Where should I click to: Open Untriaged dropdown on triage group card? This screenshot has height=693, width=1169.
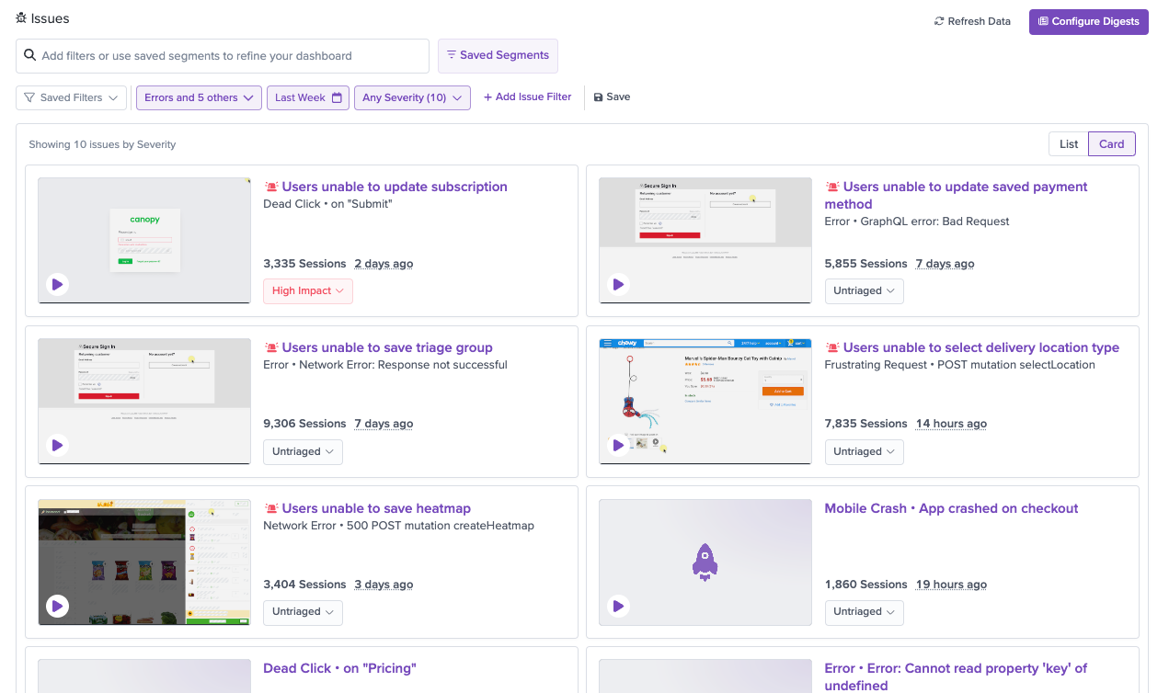[303, 452]
